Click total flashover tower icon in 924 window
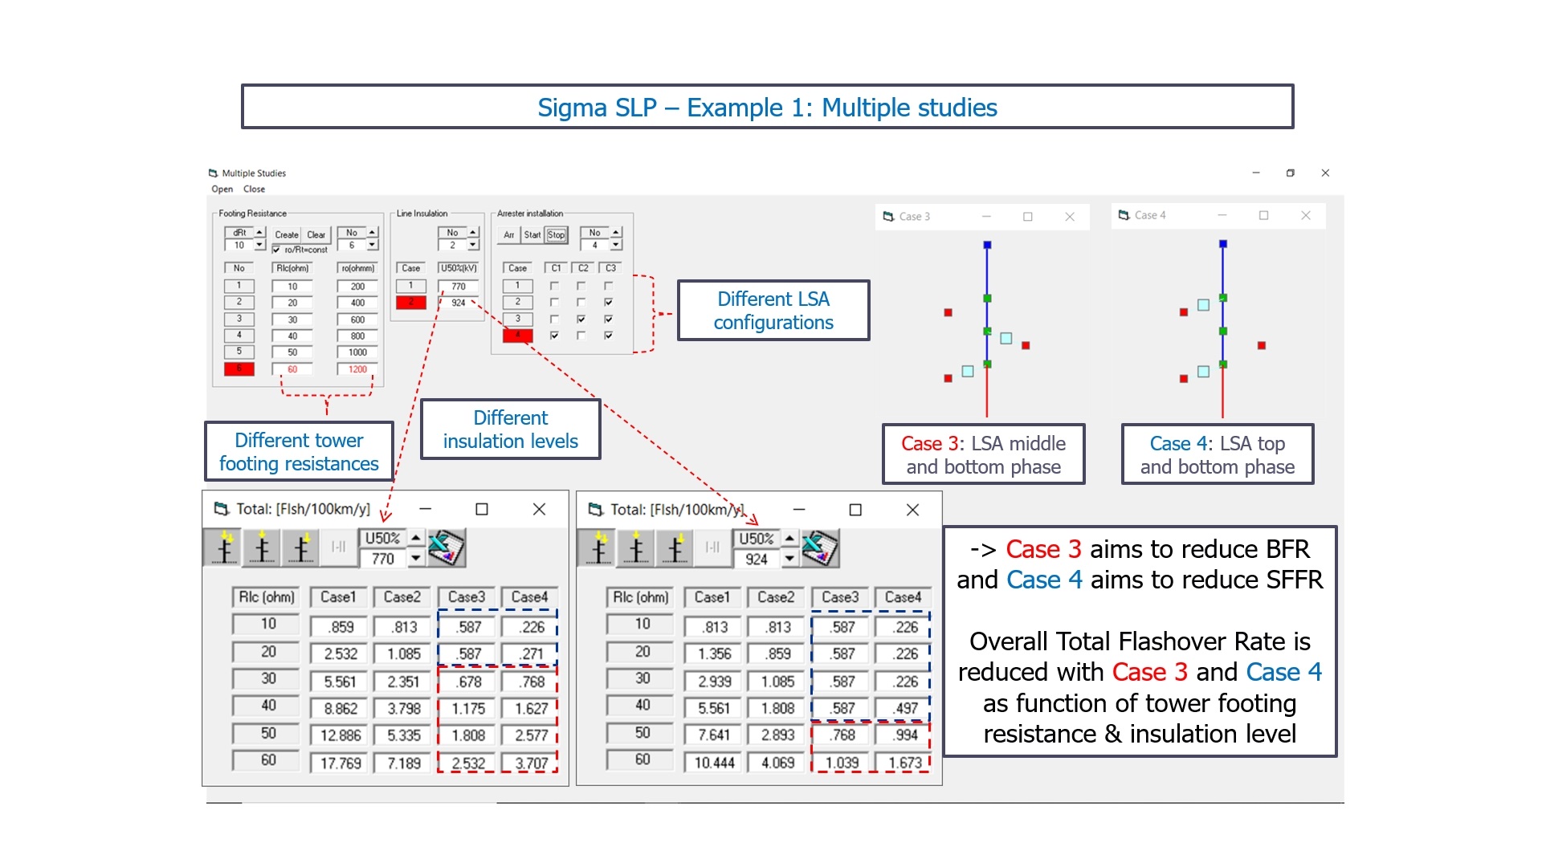1542x867 pixels. coord(598,548)
